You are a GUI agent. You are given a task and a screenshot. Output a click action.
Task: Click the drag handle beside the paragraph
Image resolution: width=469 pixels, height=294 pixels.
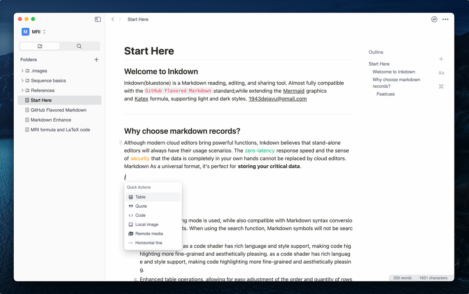point(120,143)
